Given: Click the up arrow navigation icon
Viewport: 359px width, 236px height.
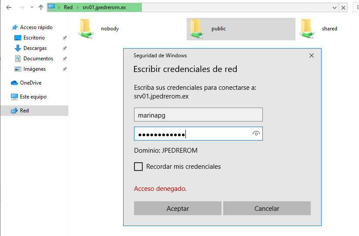Looking at the screenshot, I should click(40, 8).
